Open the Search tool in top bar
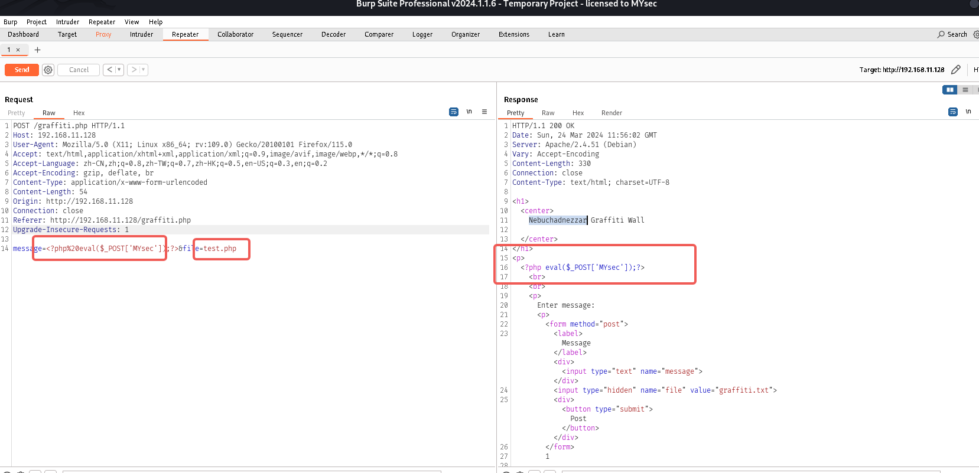This screenshot has height=473, width=979. (952, 34)
